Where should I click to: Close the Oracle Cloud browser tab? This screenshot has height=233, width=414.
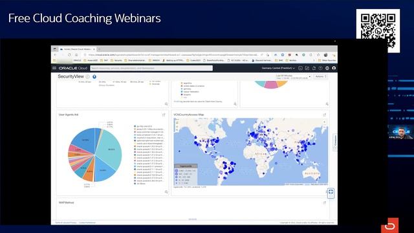click(94, 49)
